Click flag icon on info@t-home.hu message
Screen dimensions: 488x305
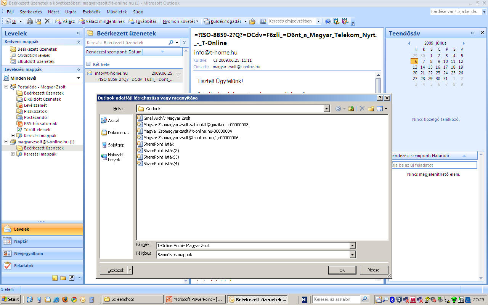click(x=178, y=75)
